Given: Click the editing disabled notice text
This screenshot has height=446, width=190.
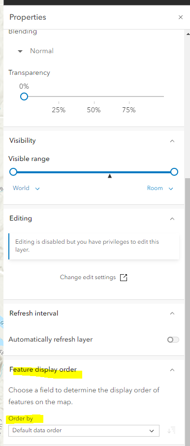Looking at the screenshot, I should tap(87, 246).
